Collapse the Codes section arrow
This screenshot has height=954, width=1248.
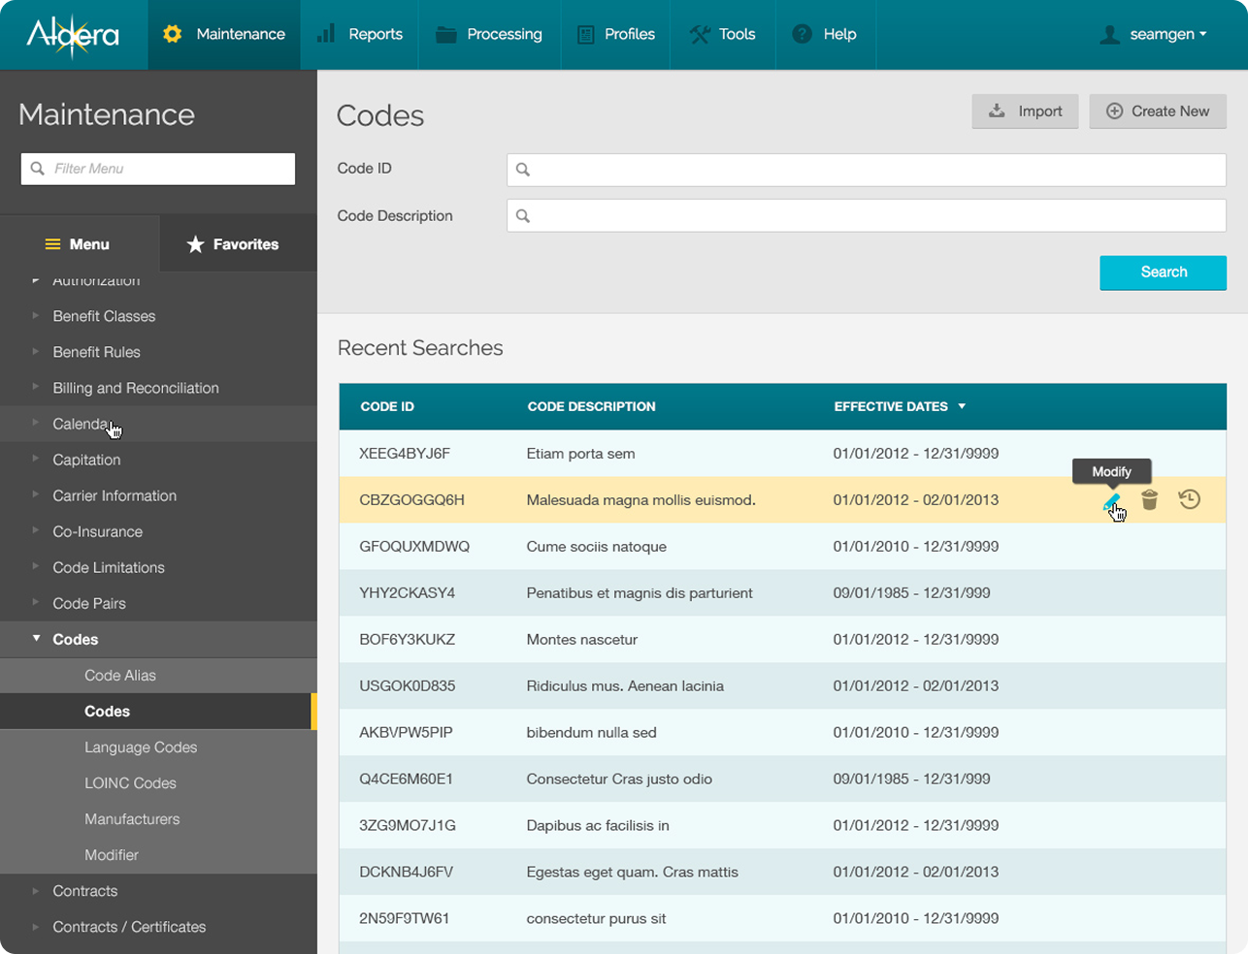[x=36, y=638]
